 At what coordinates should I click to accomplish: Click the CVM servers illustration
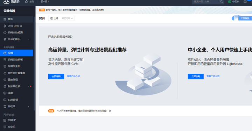pyautogui.click(x=143, y=74)
